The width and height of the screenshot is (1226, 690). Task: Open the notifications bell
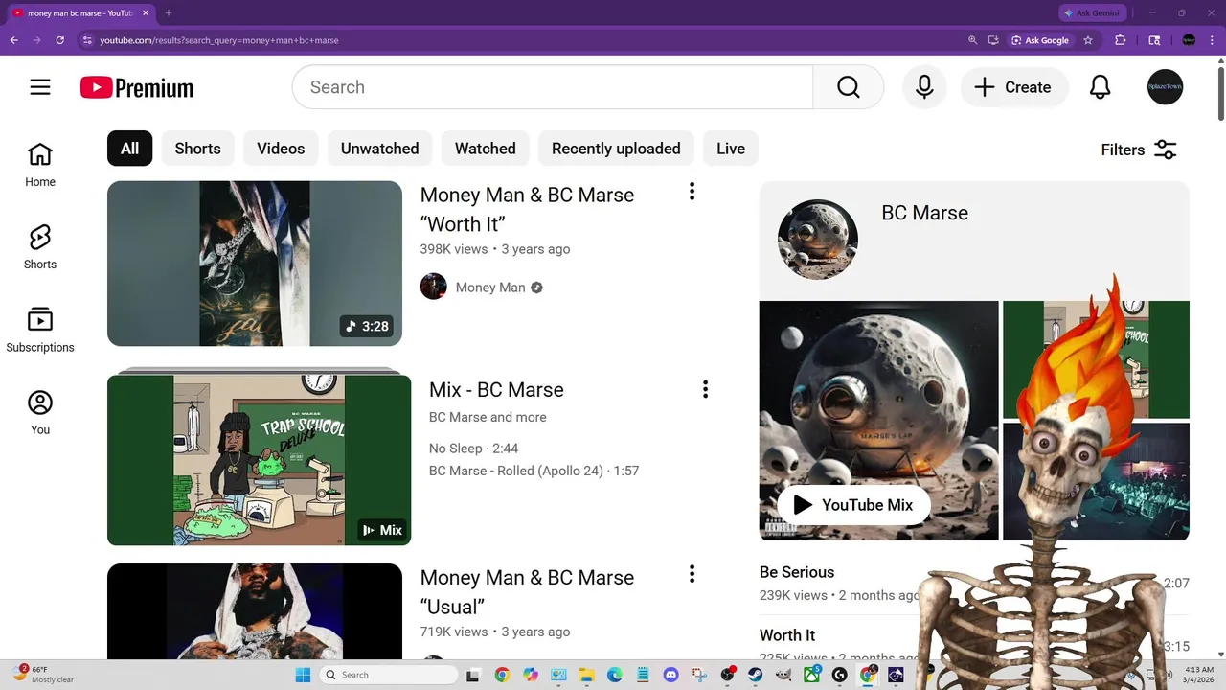1101,87
